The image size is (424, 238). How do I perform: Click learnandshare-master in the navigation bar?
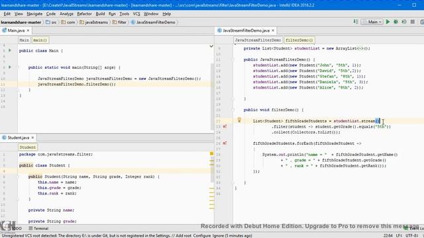click(x=21, y=22)
